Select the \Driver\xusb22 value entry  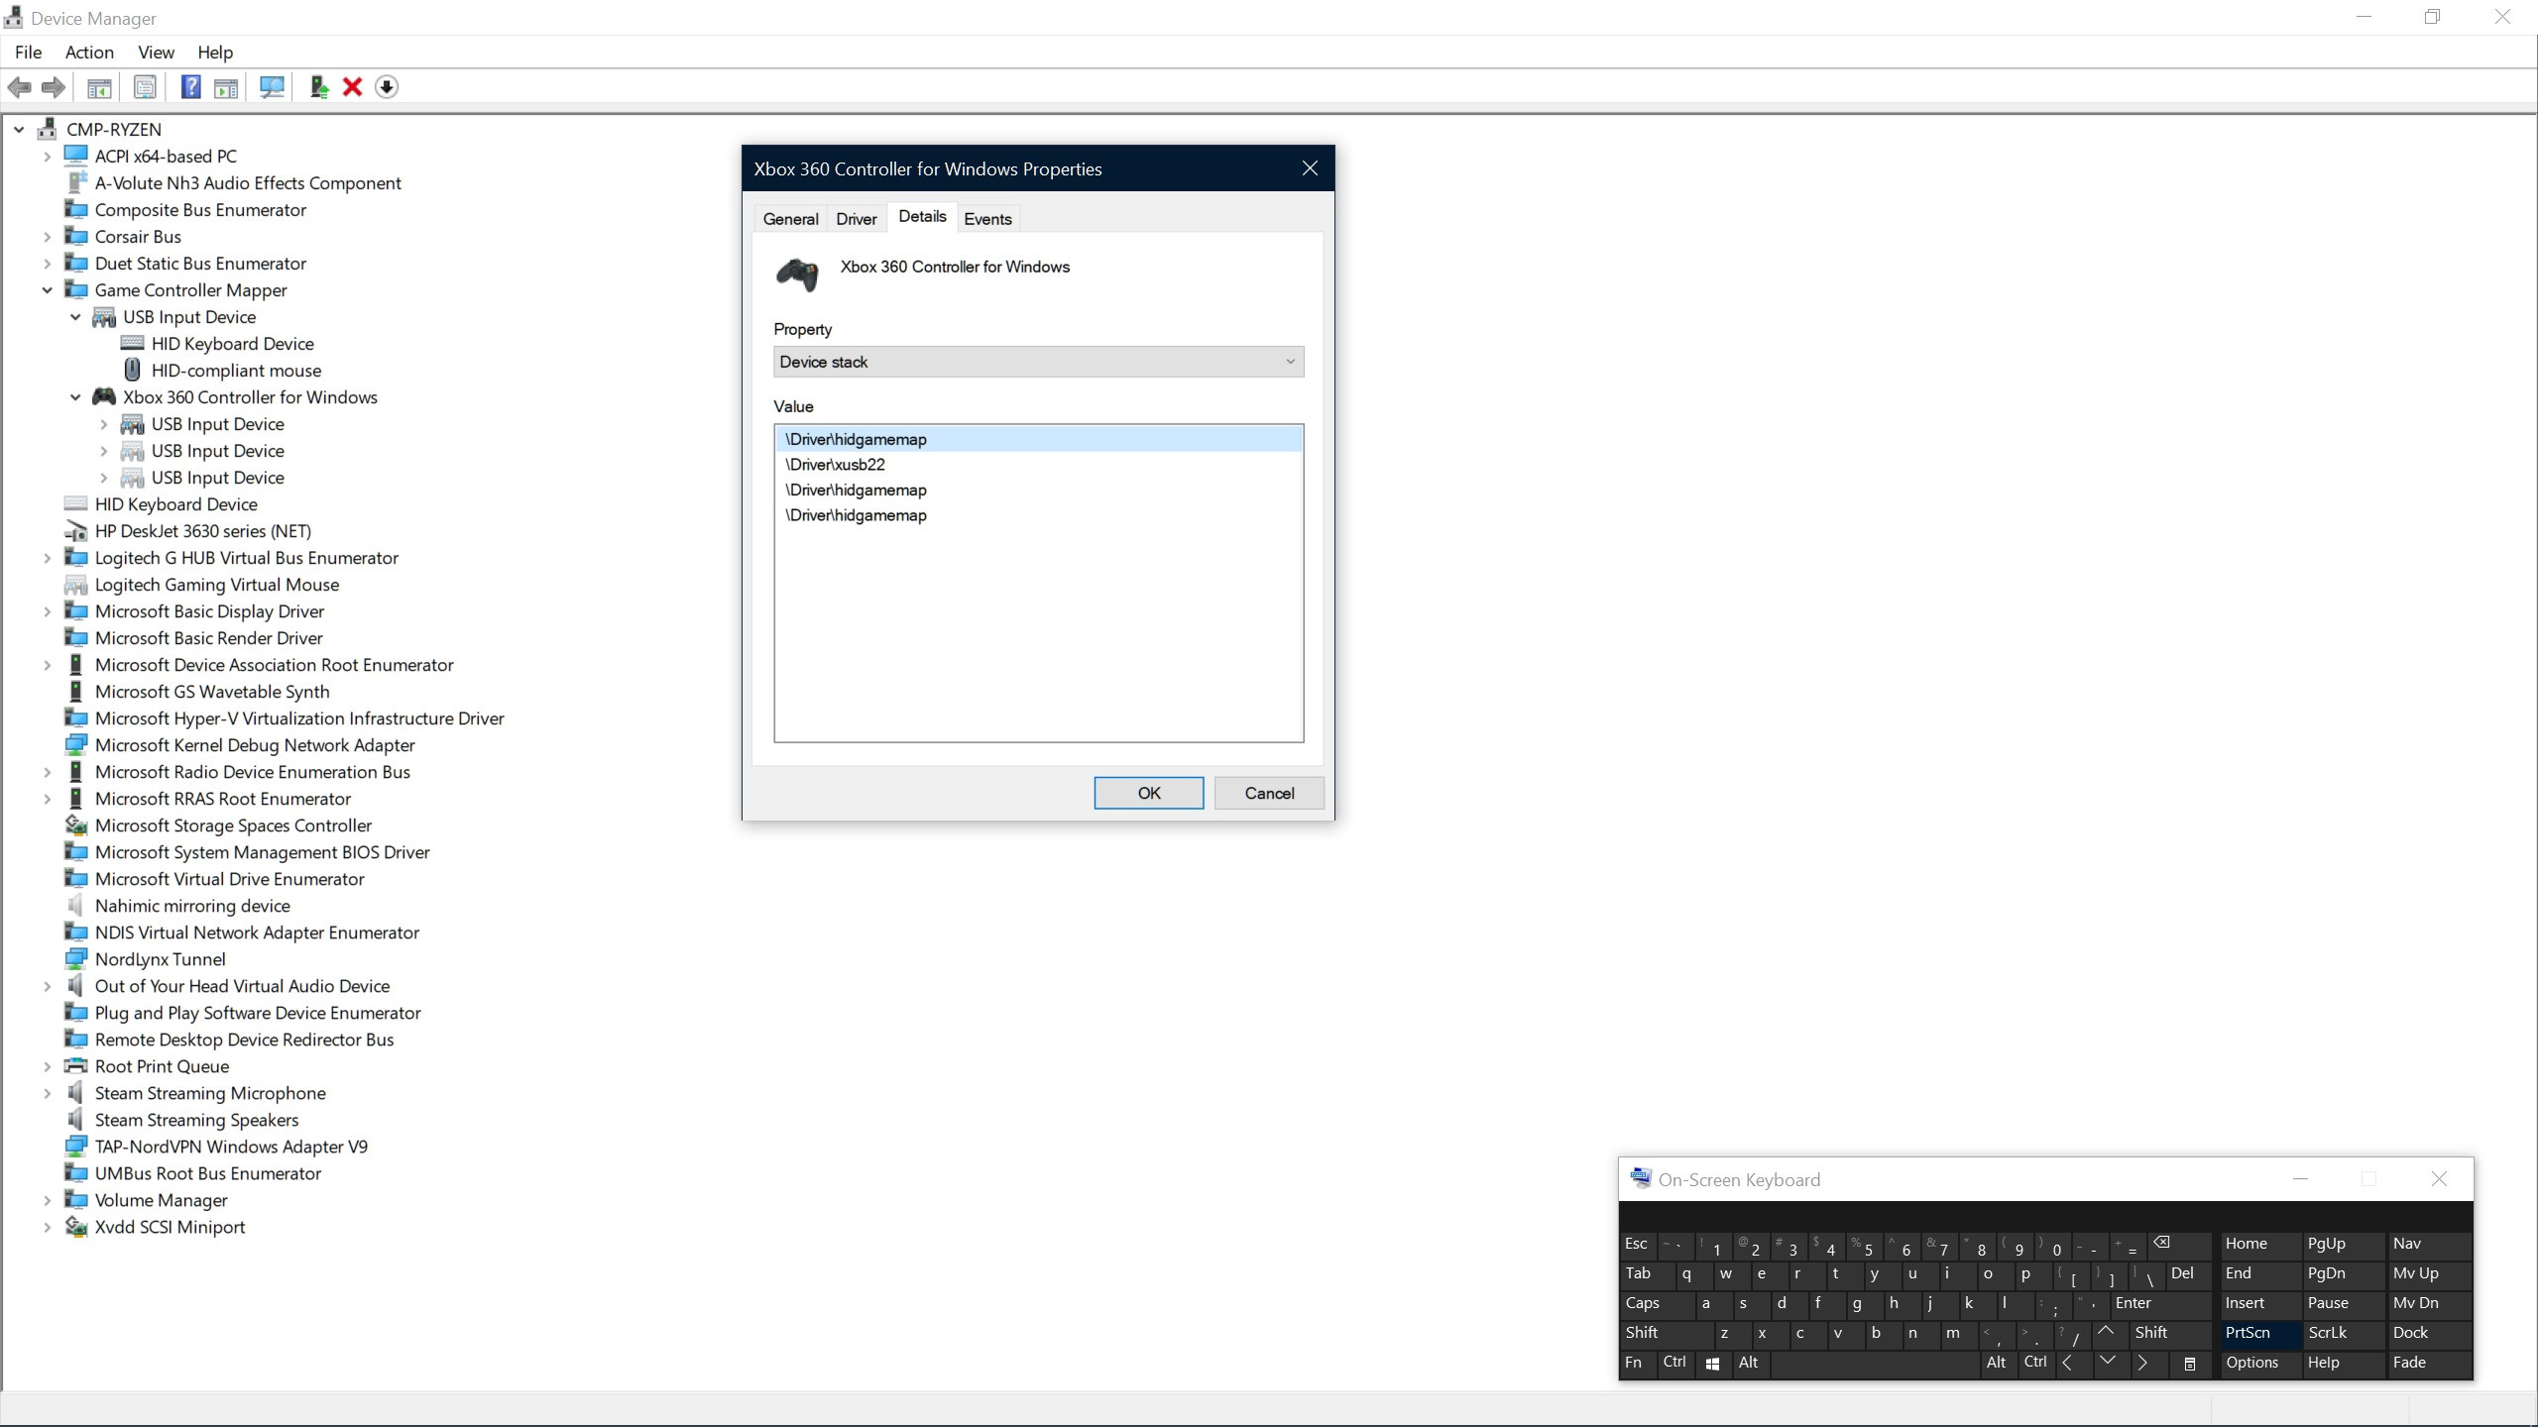tap(835, 465)
